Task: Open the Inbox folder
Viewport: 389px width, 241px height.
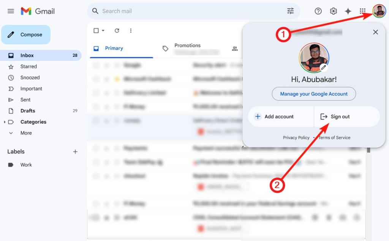Action: click(41, 55)
